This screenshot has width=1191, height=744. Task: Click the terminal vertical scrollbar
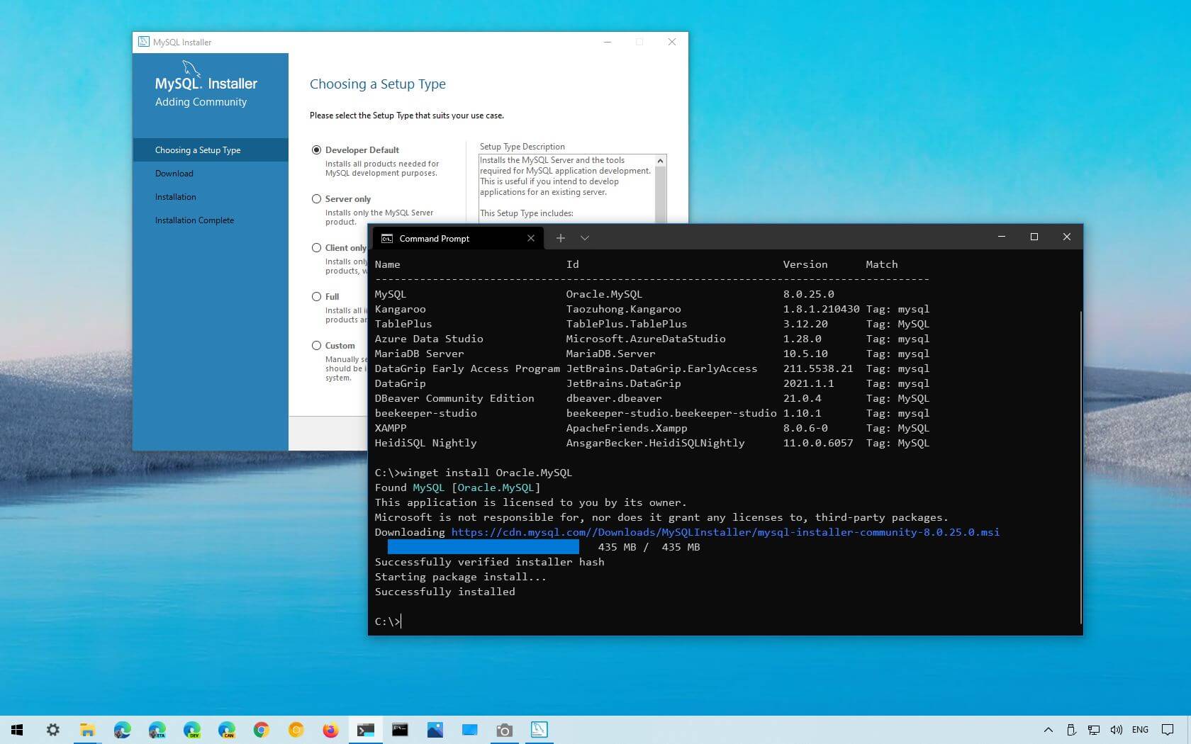[x=1080, y=468]
